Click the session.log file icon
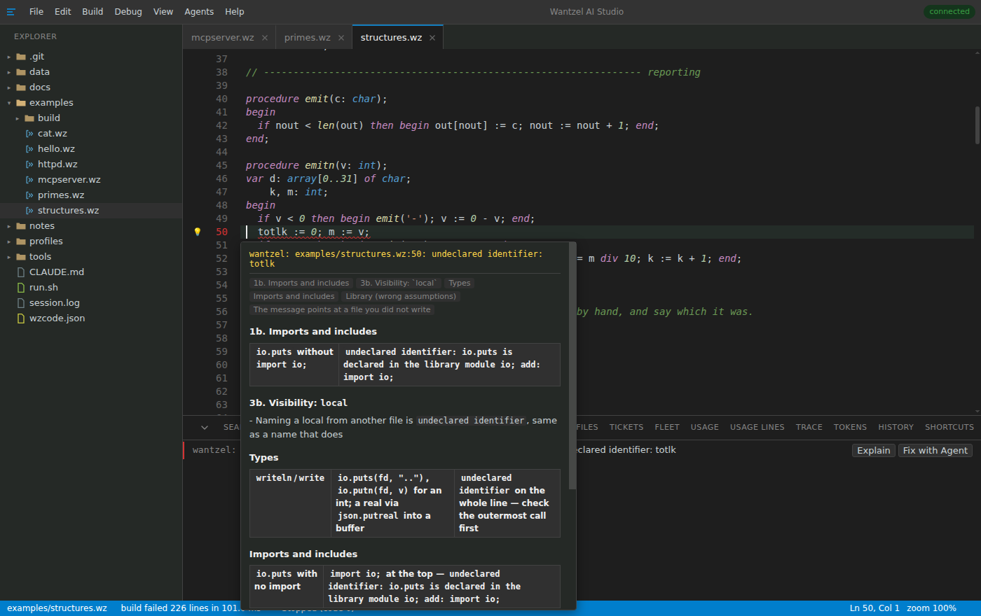The width and height of the screenshot is (981, 616). click(21, 303)
